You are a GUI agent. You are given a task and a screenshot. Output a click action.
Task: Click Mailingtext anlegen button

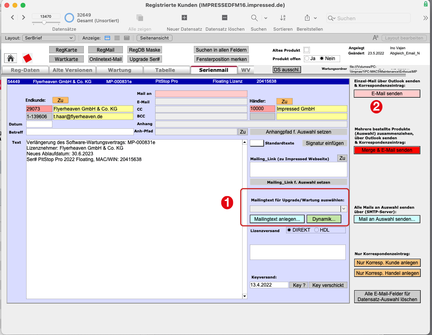coord(277,219)
